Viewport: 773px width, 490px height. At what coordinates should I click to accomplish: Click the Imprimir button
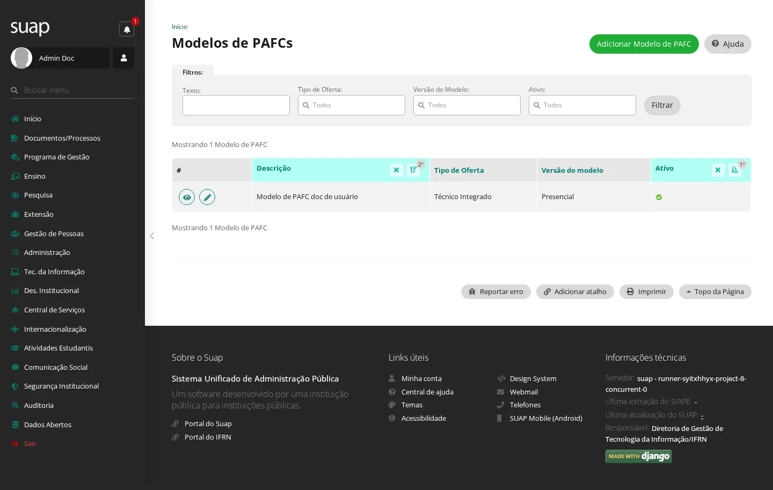[x=646, y=291]
